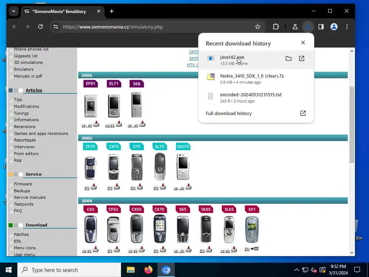This screenshot has height=277, width=369.
Task: Open Full download history page
Action: 303,113
